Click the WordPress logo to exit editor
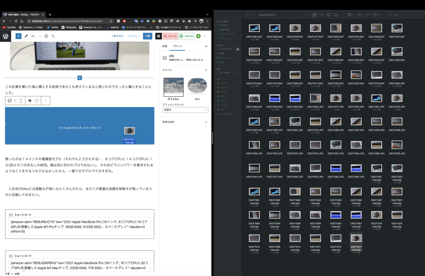This screenshot has height=276, width=425. (x=6, y=36)
